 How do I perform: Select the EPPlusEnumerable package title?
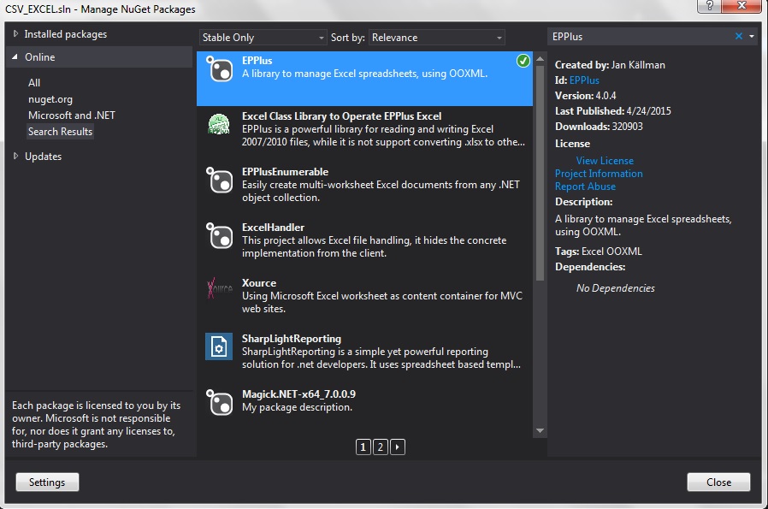pyautogui.click(x=285, y=172)
